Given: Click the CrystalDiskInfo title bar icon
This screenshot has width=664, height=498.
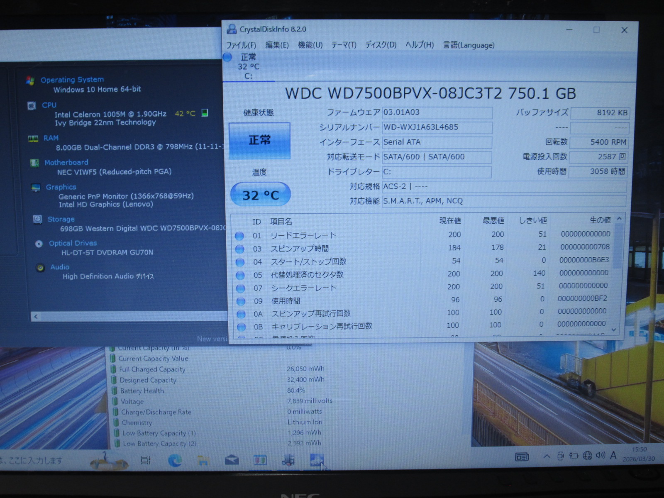Looking at the screenshot, I should coord(231,29).
